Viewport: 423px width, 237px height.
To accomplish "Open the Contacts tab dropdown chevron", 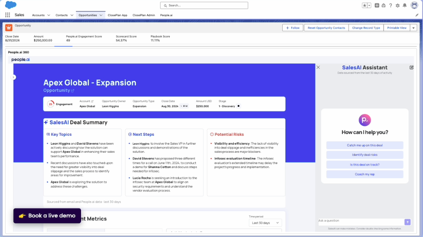I will pos(72,15).
